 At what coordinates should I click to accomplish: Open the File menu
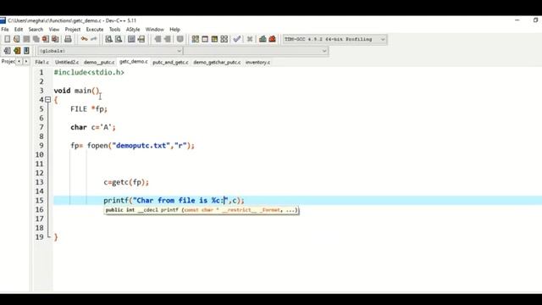point(5,30)
